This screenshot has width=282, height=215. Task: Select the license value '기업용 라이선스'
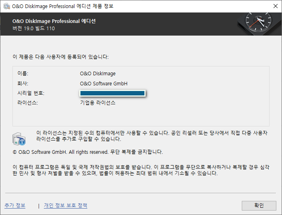[x=98, y=103]
